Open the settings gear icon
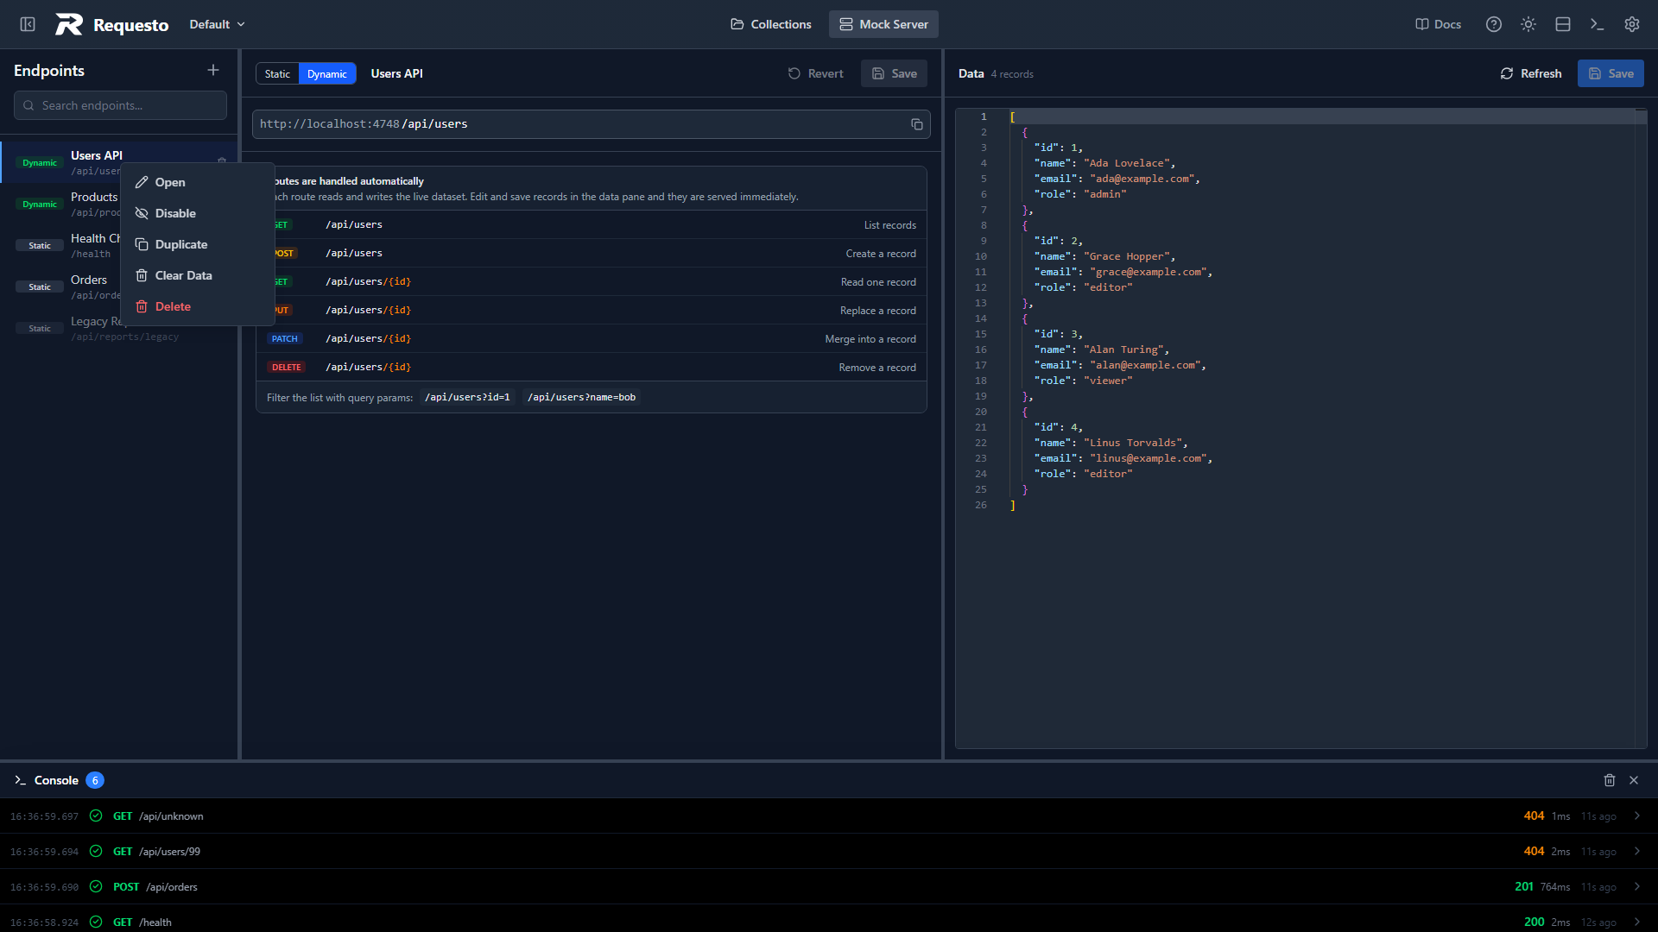Viewport: 1658px width, 932px height. pos(1632,24)
